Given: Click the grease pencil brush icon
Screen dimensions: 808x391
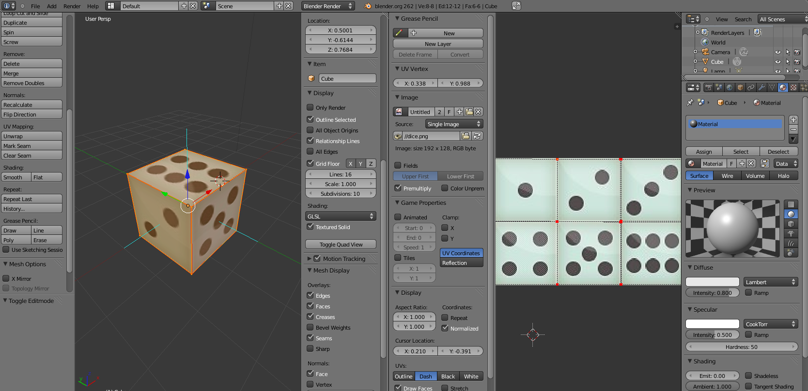Looking at the screenshot, I should [399, 33].
